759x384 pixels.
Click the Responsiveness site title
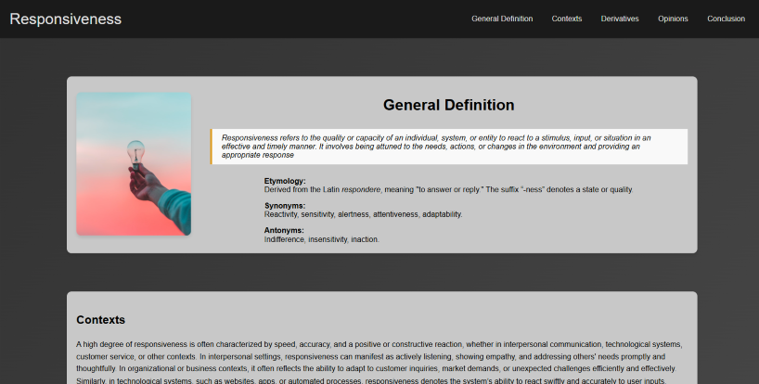tap(65, 19)
